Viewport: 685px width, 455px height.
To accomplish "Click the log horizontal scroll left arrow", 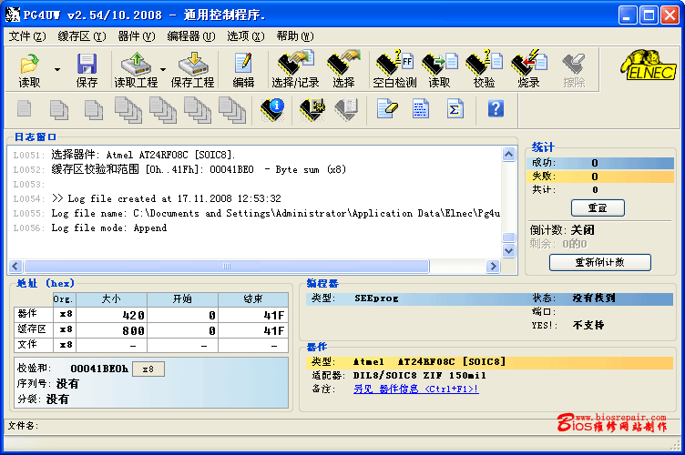I will tap(15, 266).
